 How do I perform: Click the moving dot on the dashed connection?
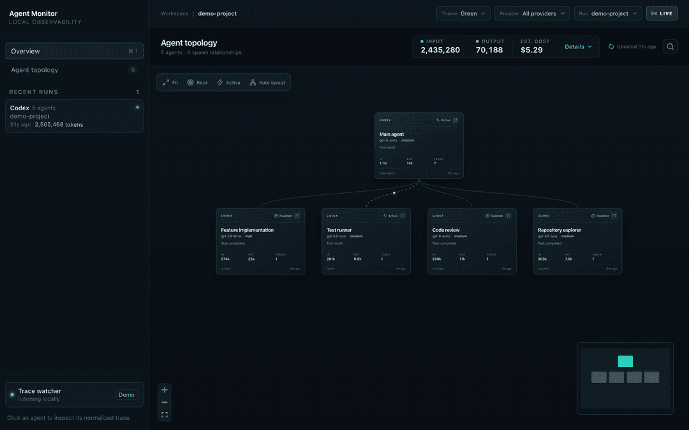pos(394,192)
